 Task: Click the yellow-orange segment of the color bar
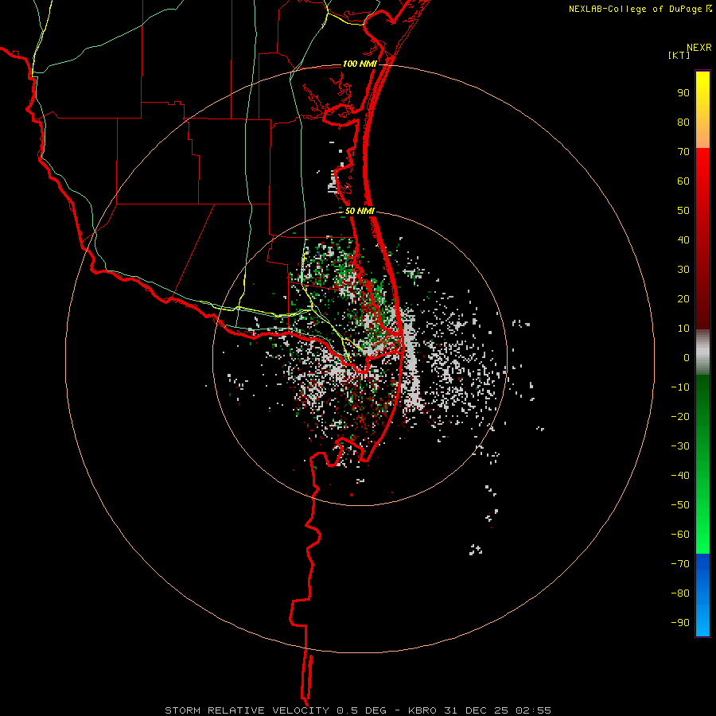(x=702, y=110)
